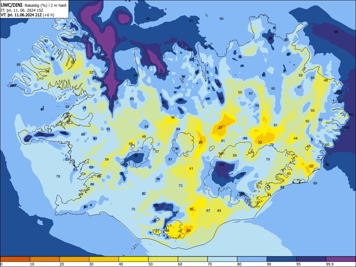Click the humidity value '34' on southeast coast
Image resolution: width=356 pixels, height=267 pixels.
269,195
